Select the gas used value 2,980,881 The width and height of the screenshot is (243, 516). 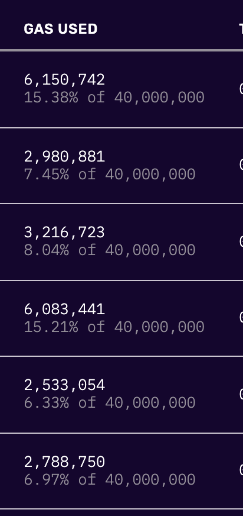tap(64, 157)
